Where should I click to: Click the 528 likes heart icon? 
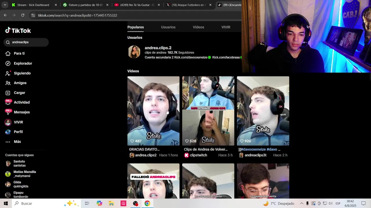coord(187,141)
